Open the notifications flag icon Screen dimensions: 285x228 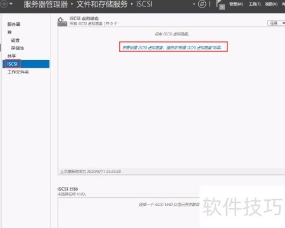220,4
